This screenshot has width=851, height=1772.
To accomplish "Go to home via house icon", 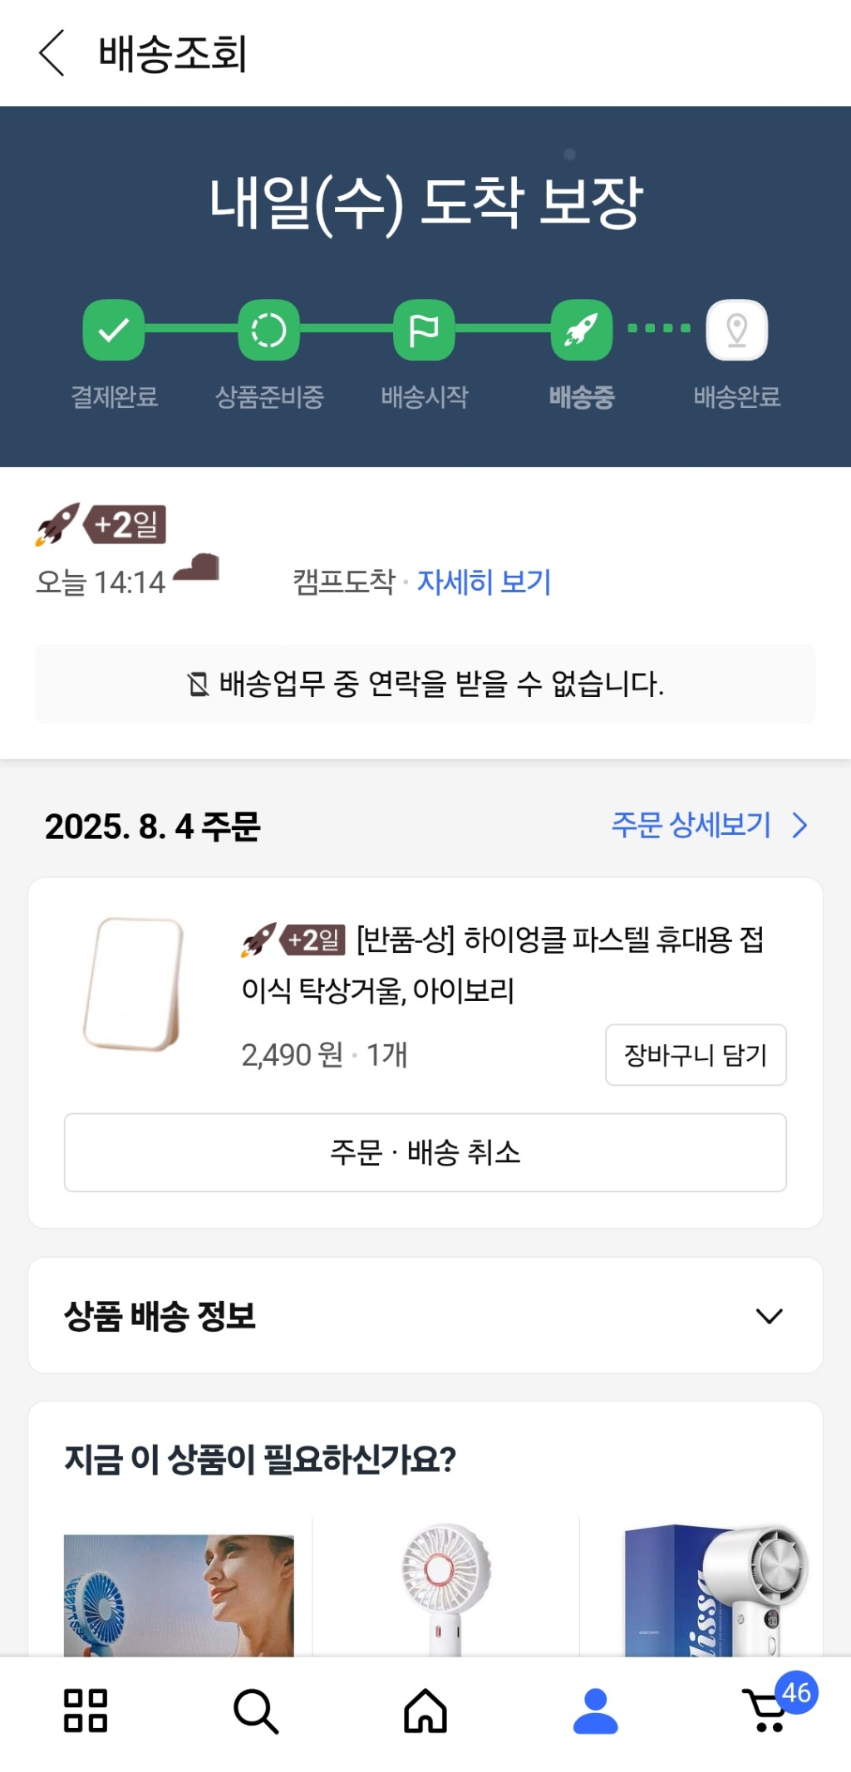I will tap(425, 1711).
